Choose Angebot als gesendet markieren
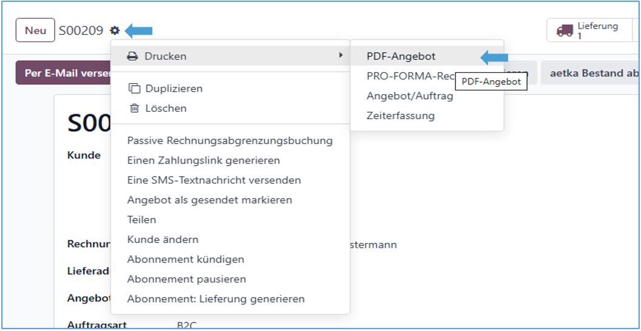This screenshot has width=641, height=331. click(209, 200)
